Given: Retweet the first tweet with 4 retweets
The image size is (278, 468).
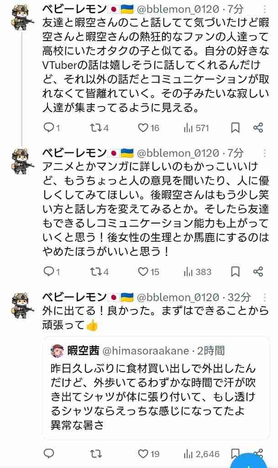Looking at the screenshot, I should tap(99, 128).
